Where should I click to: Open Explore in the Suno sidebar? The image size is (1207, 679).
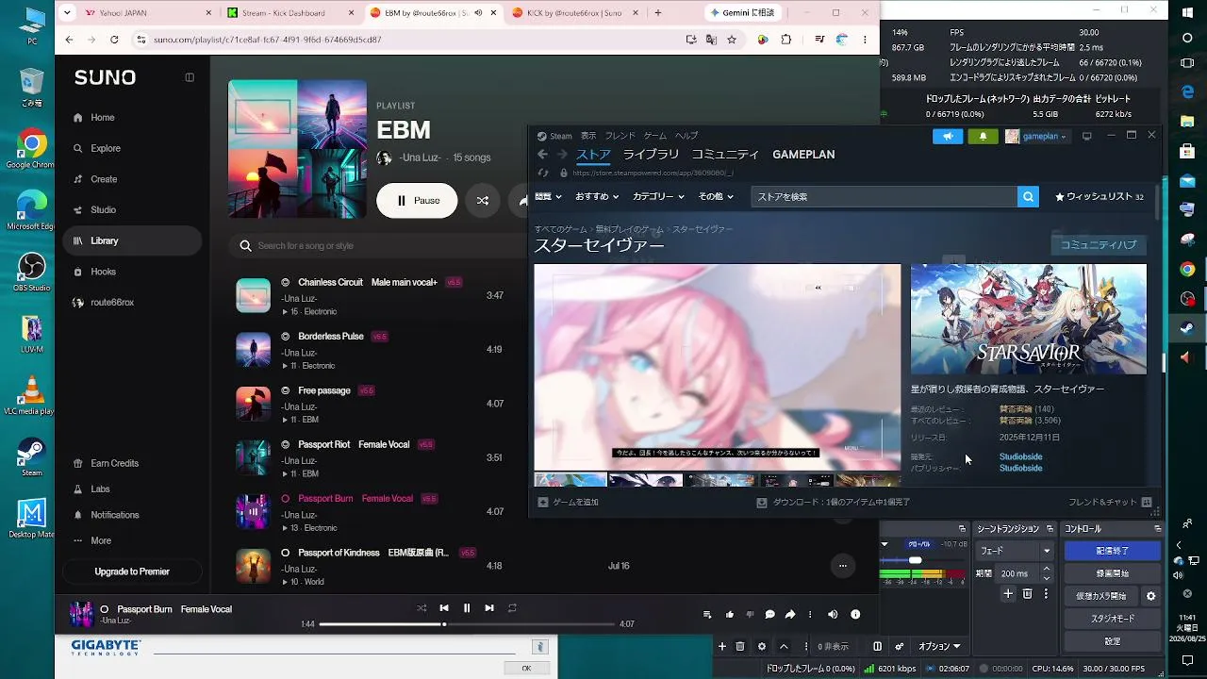tap(106, 148)
